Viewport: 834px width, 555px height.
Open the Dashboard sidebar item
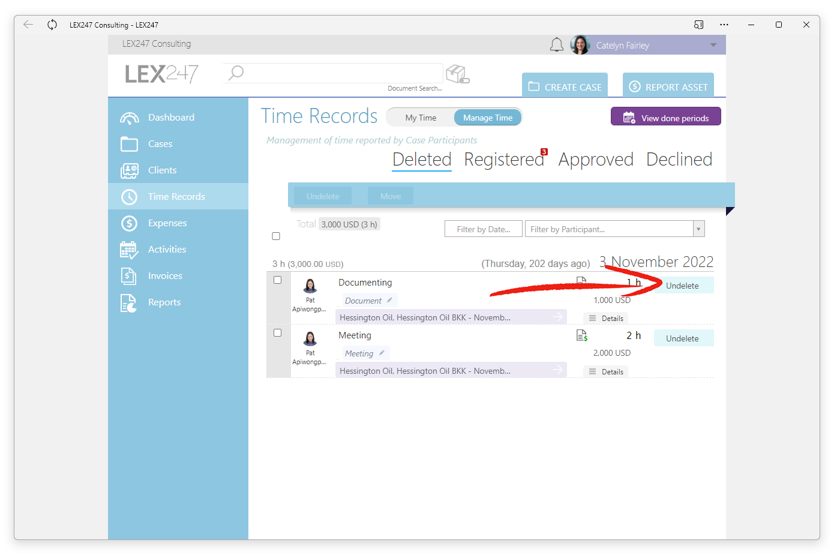[178, 118]
